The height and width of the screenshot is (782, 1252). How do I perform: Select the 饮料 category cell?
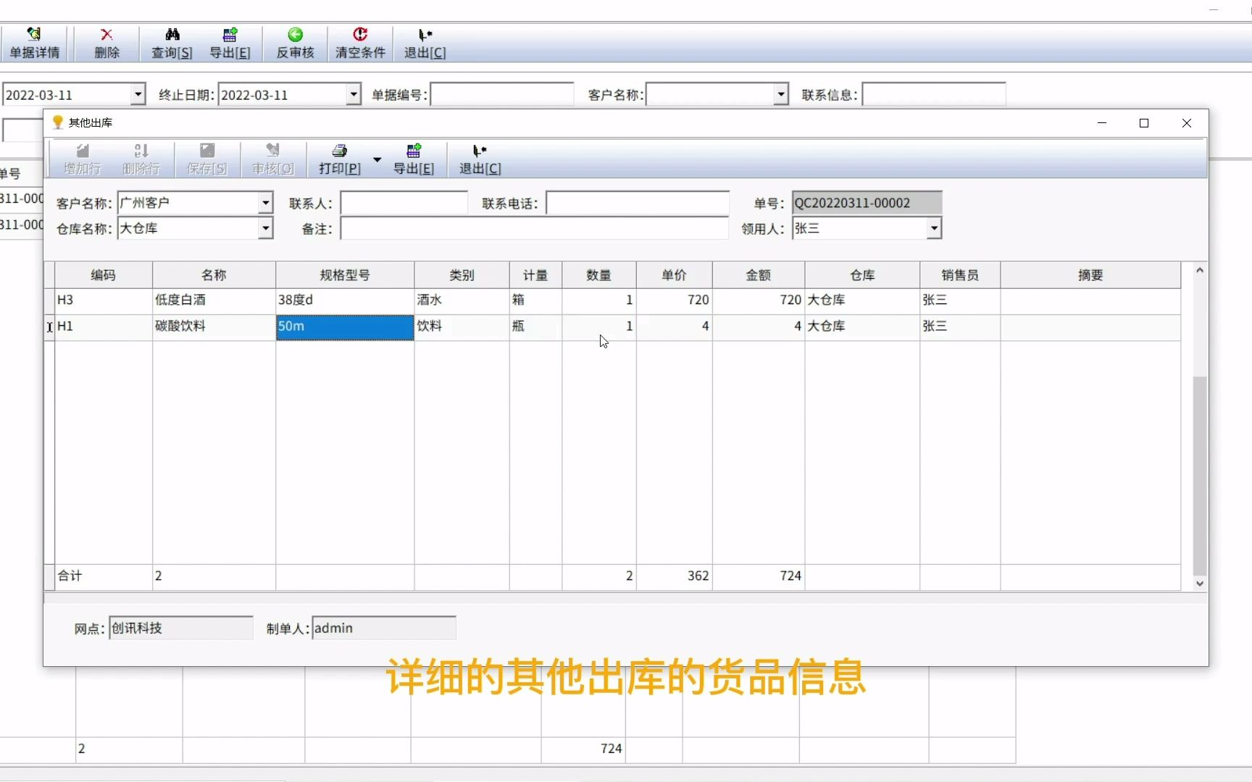[462, 327]
